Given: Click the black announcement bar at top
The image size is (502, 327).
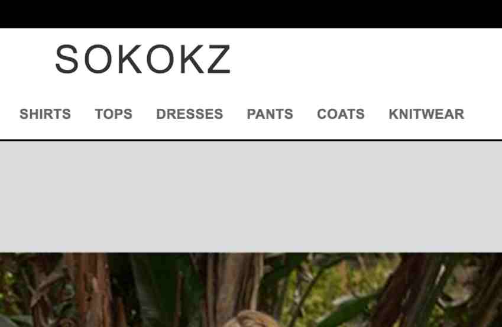Looking at the screenshot, I should point(251,14).
